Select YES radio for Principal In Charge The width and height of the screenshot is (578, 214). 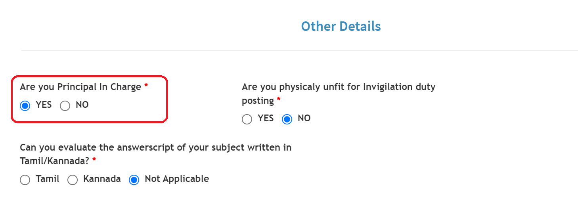click(25, 106)
